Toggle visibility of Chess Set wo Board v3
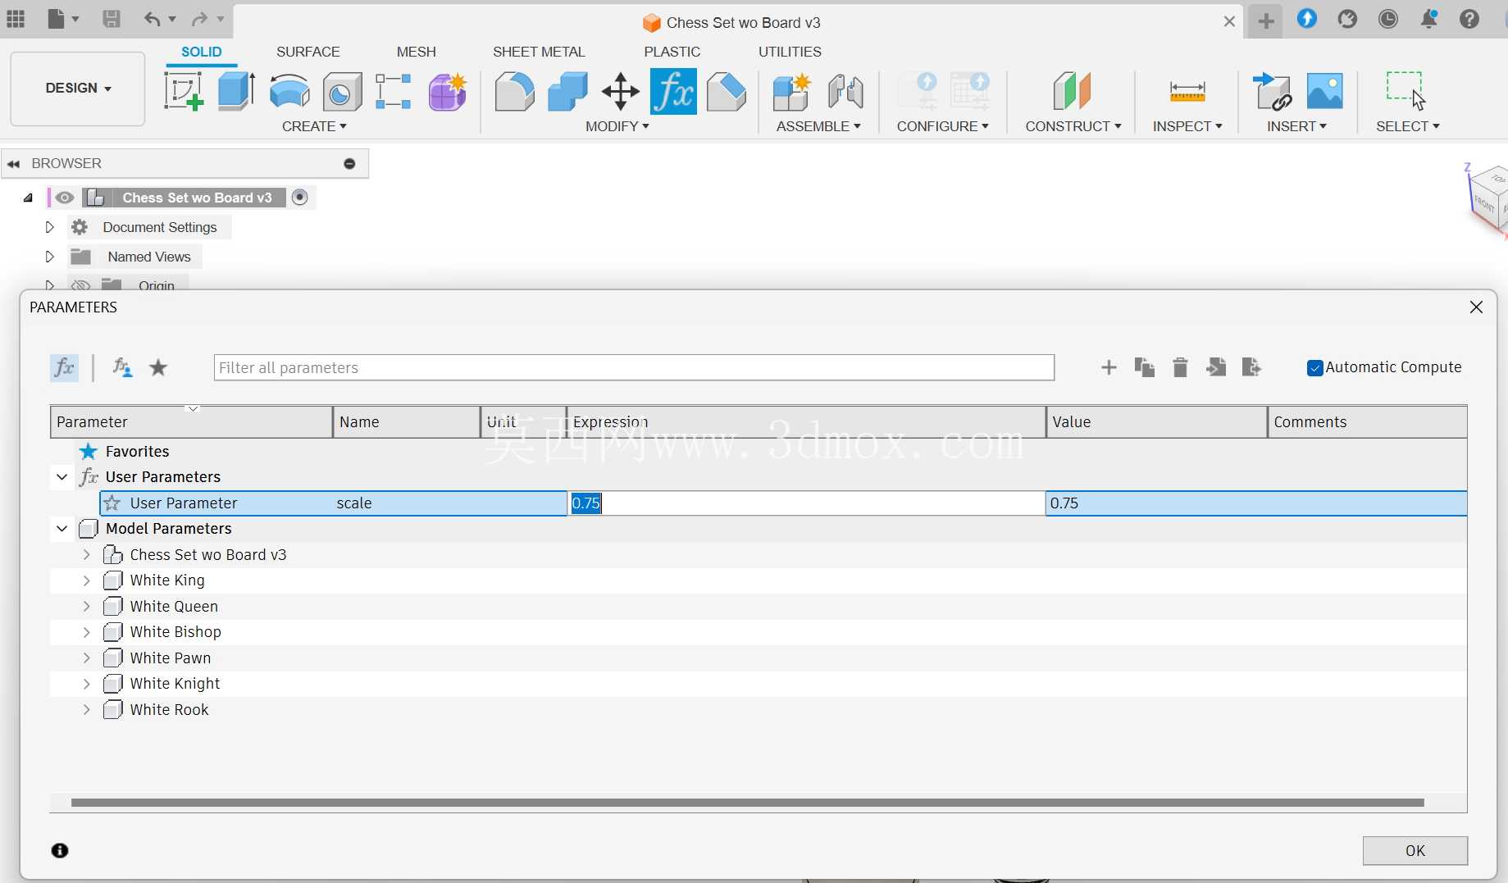 [x=65, y=198]
